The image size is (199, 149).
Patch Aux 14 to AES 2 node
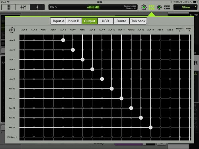coord(170,128)
